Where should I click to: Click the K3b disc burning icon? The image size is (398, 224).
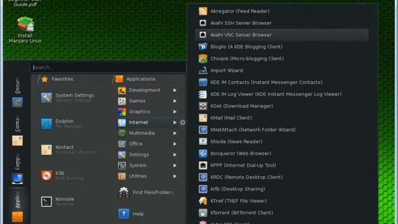(x=47, y=175)
